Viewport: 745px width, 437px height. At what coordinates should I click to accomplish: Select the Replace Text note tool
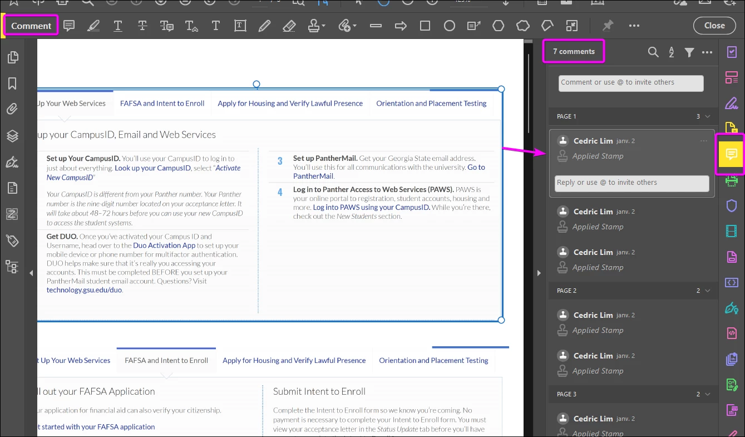point(167,26)
